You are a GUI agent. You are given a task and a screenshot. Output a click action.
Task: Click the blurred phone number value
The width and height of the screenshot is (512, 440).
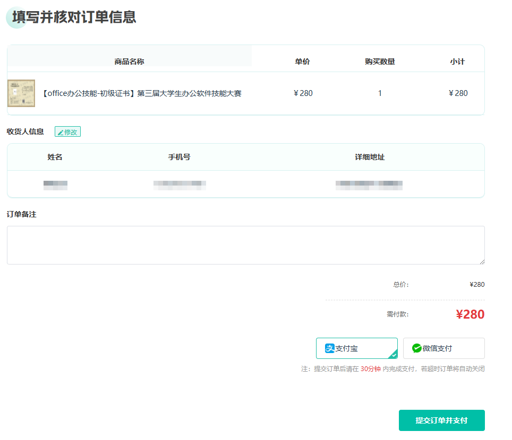180,185
